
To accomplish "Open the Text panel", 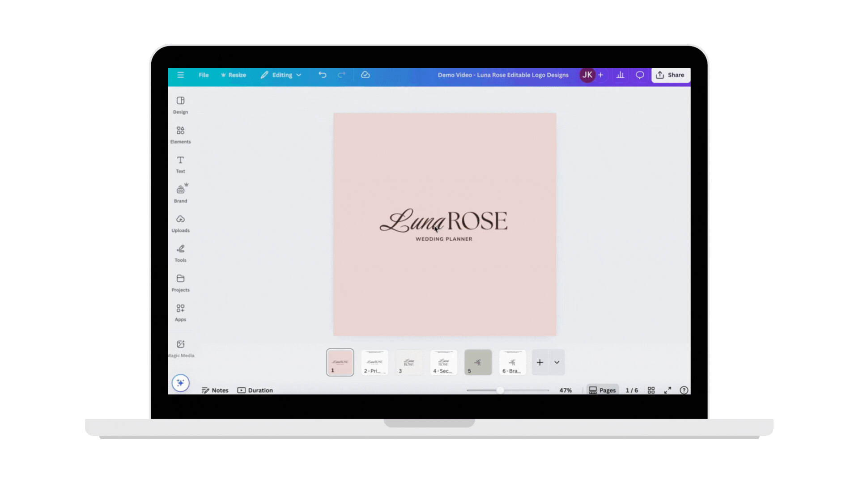I will pyautogui.click(x=180, y=164).
